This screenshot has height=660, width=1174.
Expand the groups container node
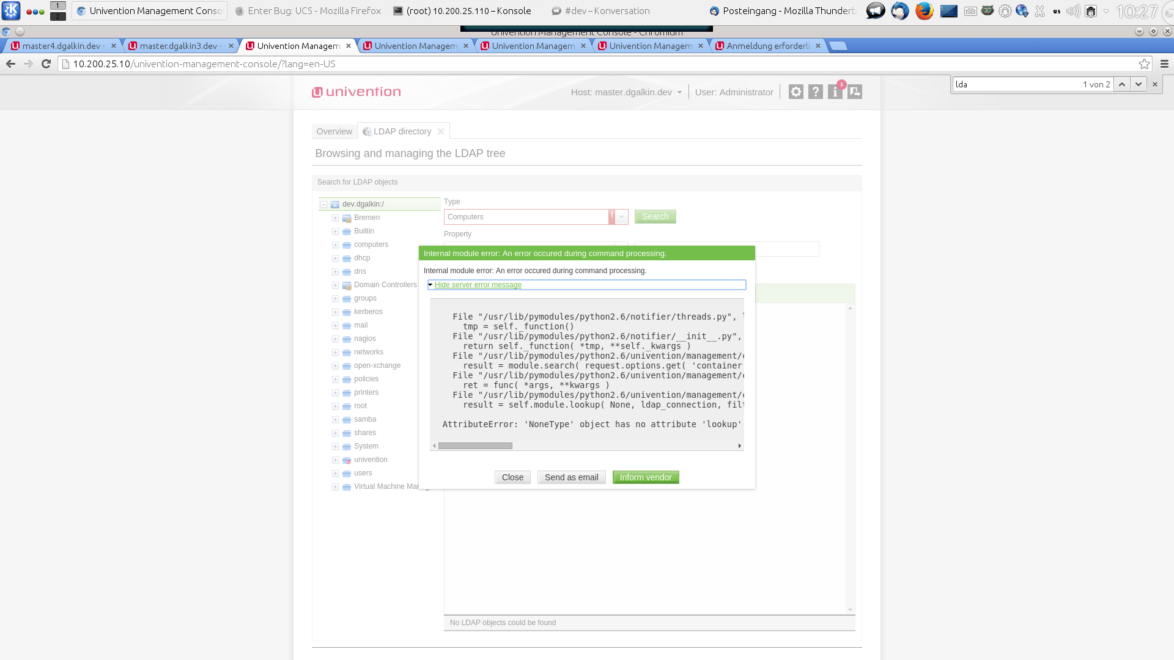click(335, 299)
